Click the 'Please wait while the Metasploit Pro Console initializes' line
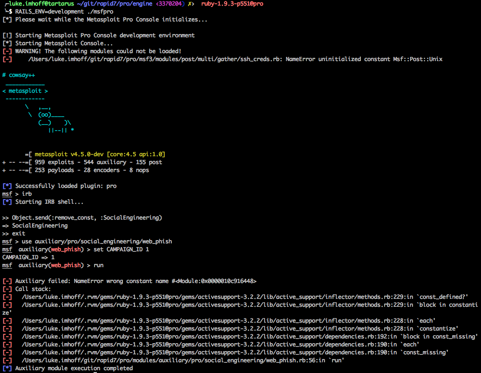This screenshot has height=373, width=481. tap(105, 20)
